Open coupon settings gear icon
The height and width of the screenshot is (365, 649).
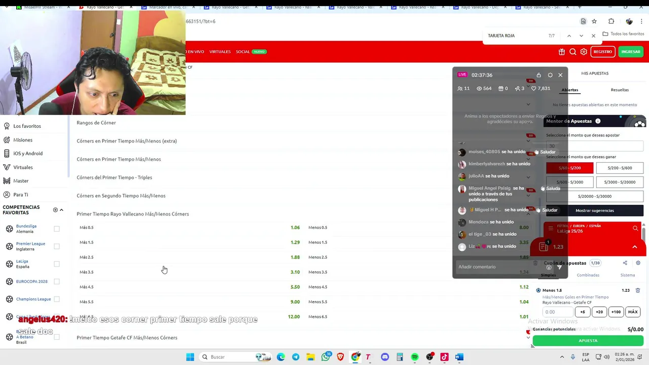tap(638, 263)
